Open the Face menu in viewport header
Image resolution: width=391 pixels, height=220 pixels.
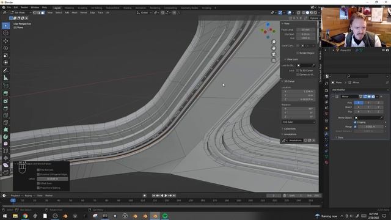(100, 12)
